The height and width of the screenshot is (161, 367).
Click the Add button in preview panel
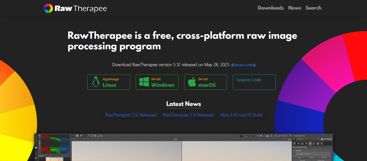[299, 158]
